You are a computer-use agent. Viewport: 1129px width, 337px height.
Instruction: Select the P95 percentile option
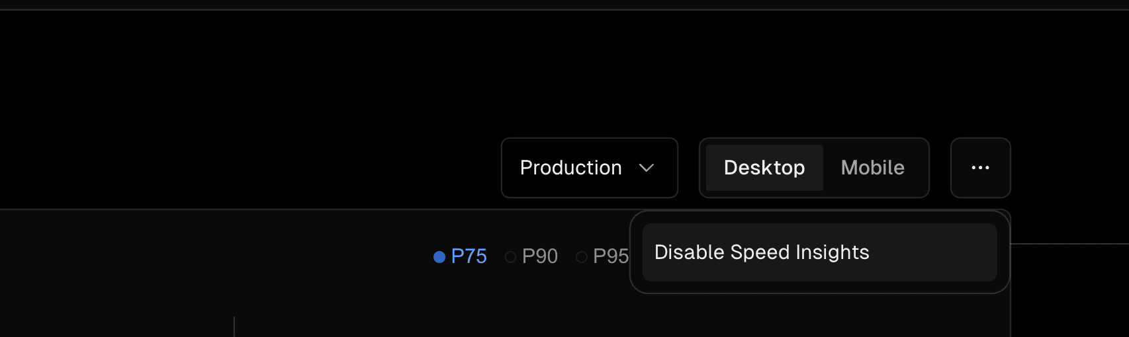[x=602, y=256]
